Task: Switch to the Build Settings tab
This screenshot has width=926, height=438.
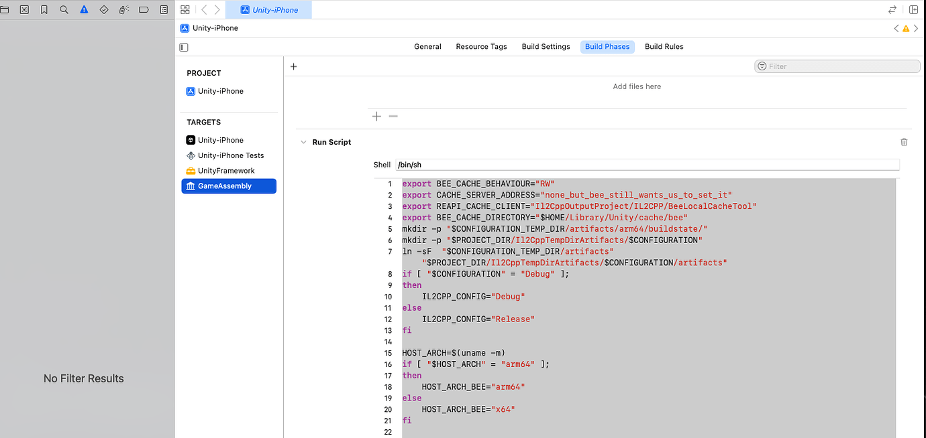Action: point(546,46)
